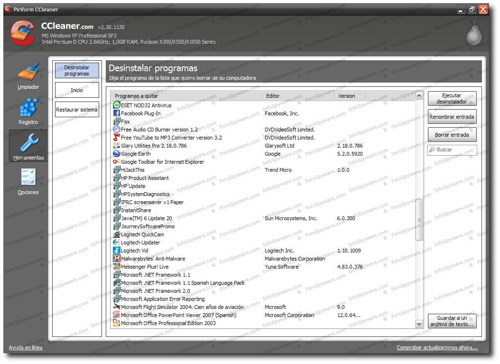Select .NET Framework 1.1 Spanish Language Pack

coord(264,283)
